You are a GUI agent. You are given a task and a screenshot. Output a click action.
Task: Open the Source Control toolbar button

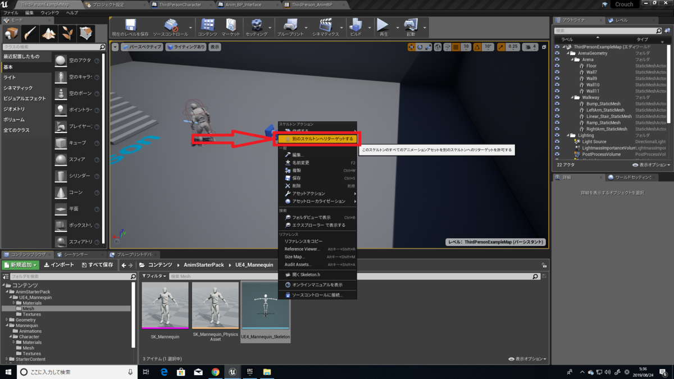(x=171, y=28)
